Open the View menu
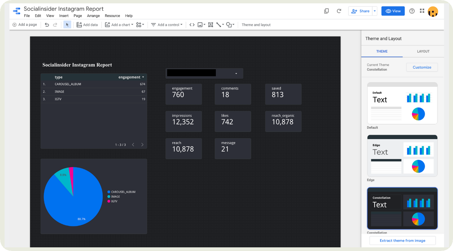Screen dimensions: 453x251 click(x=50, y=16)
